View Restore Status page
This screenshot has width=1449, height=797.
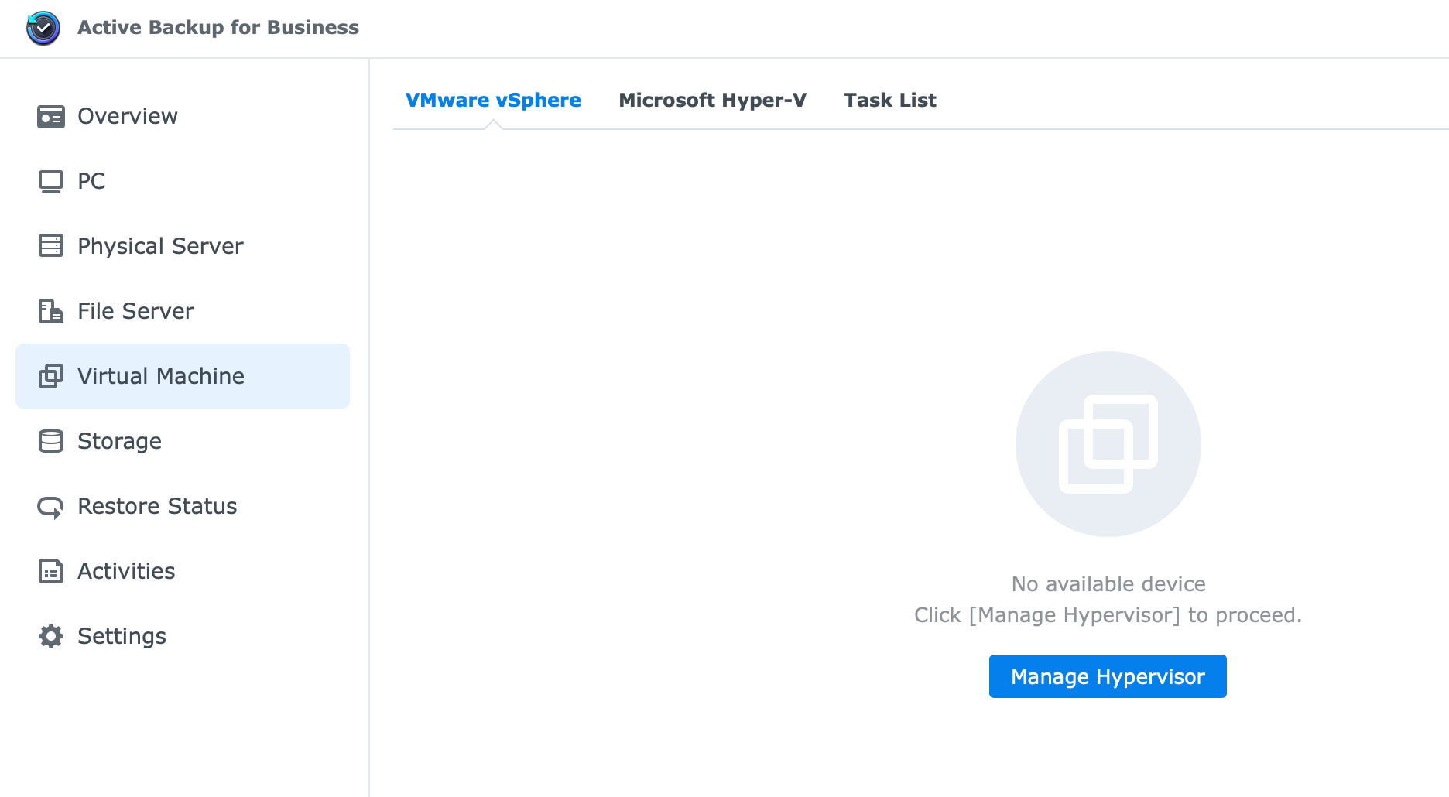183,506
